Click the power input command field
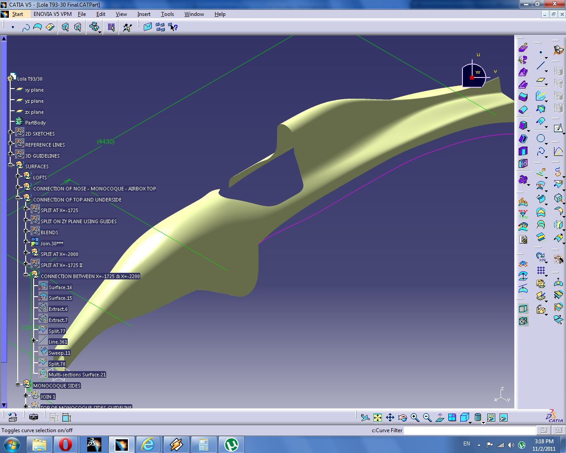 tap(470, 430)
